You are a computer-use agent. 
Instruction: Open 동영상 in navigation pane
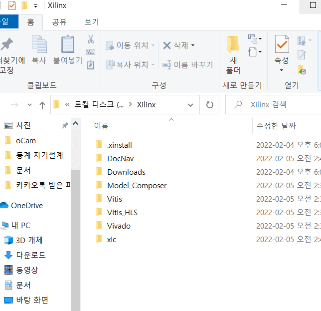pyautogui.click(x=27, y=270)
